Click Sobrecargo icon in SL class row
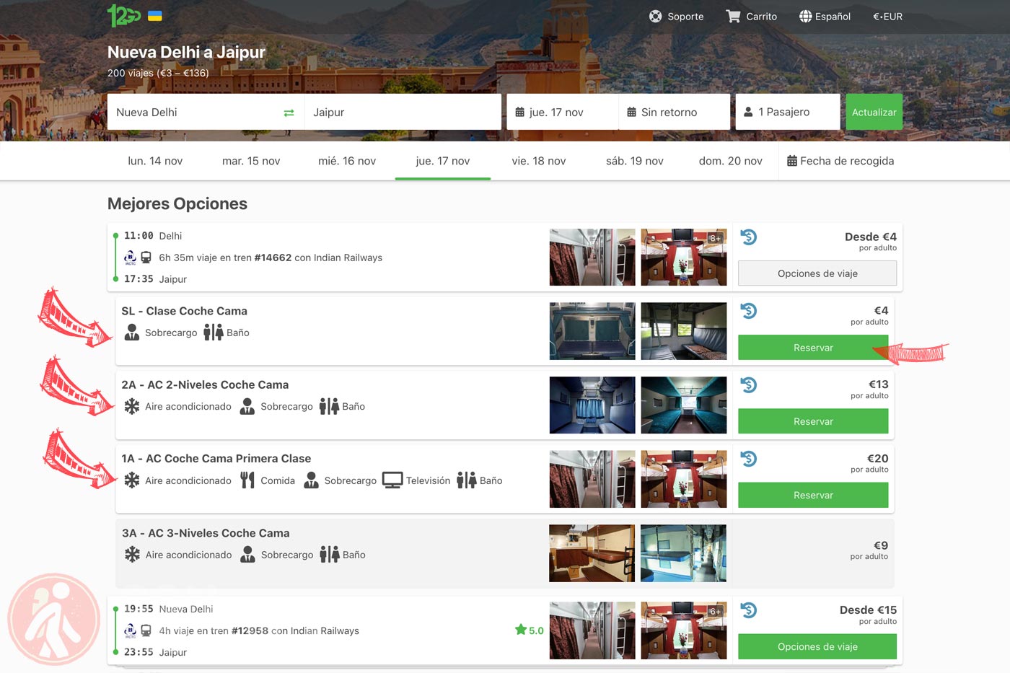 tap(132, 333)
